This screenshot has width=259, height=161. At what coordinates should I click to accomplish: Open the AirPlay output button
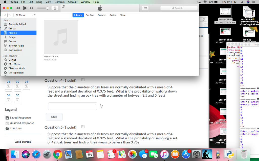[55, 8]
